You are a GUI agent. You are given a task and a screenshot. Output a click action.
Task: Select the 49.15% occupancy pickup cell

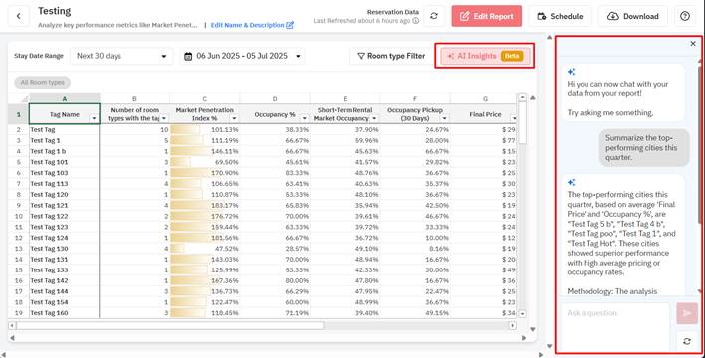click(415, 313)
